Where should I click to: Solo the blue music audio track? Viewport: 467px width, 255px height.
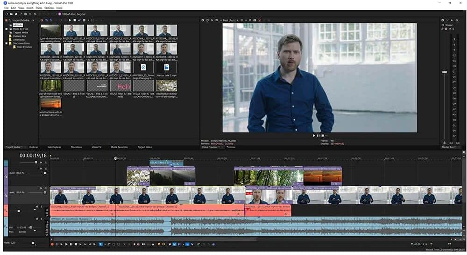(42, 219)
